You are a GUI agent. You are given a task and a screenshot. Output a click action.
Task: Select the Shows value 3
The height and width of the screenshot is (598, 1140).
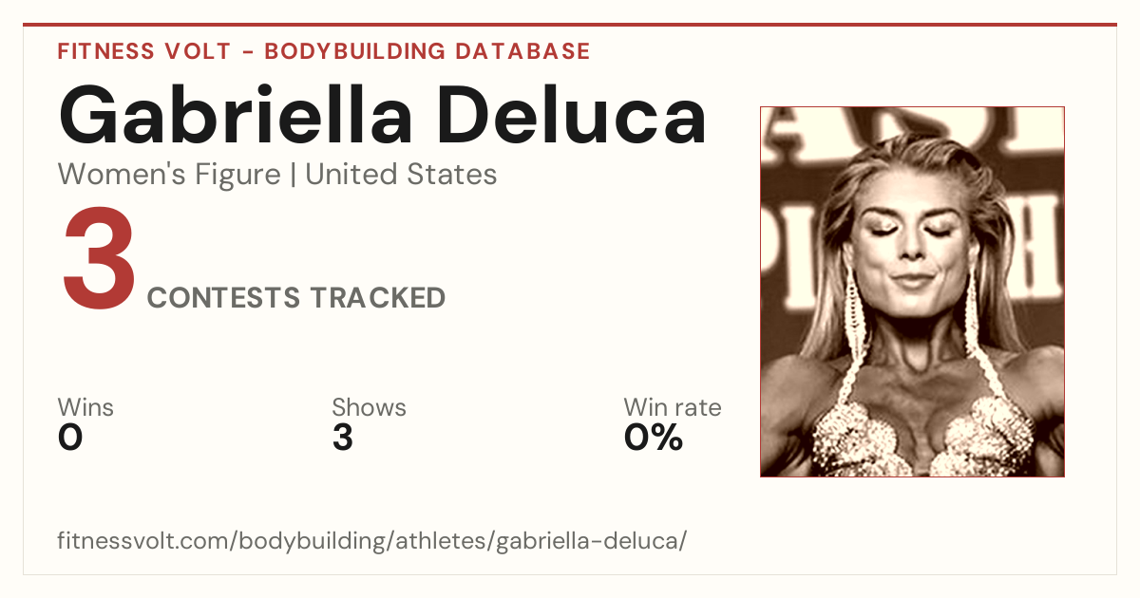(x=343, y=438)
